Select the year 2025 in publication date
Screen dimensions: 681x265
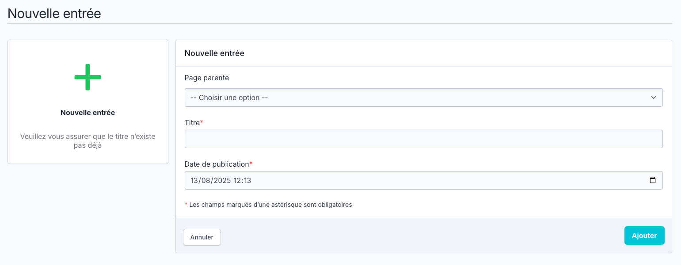coord(223,180)
